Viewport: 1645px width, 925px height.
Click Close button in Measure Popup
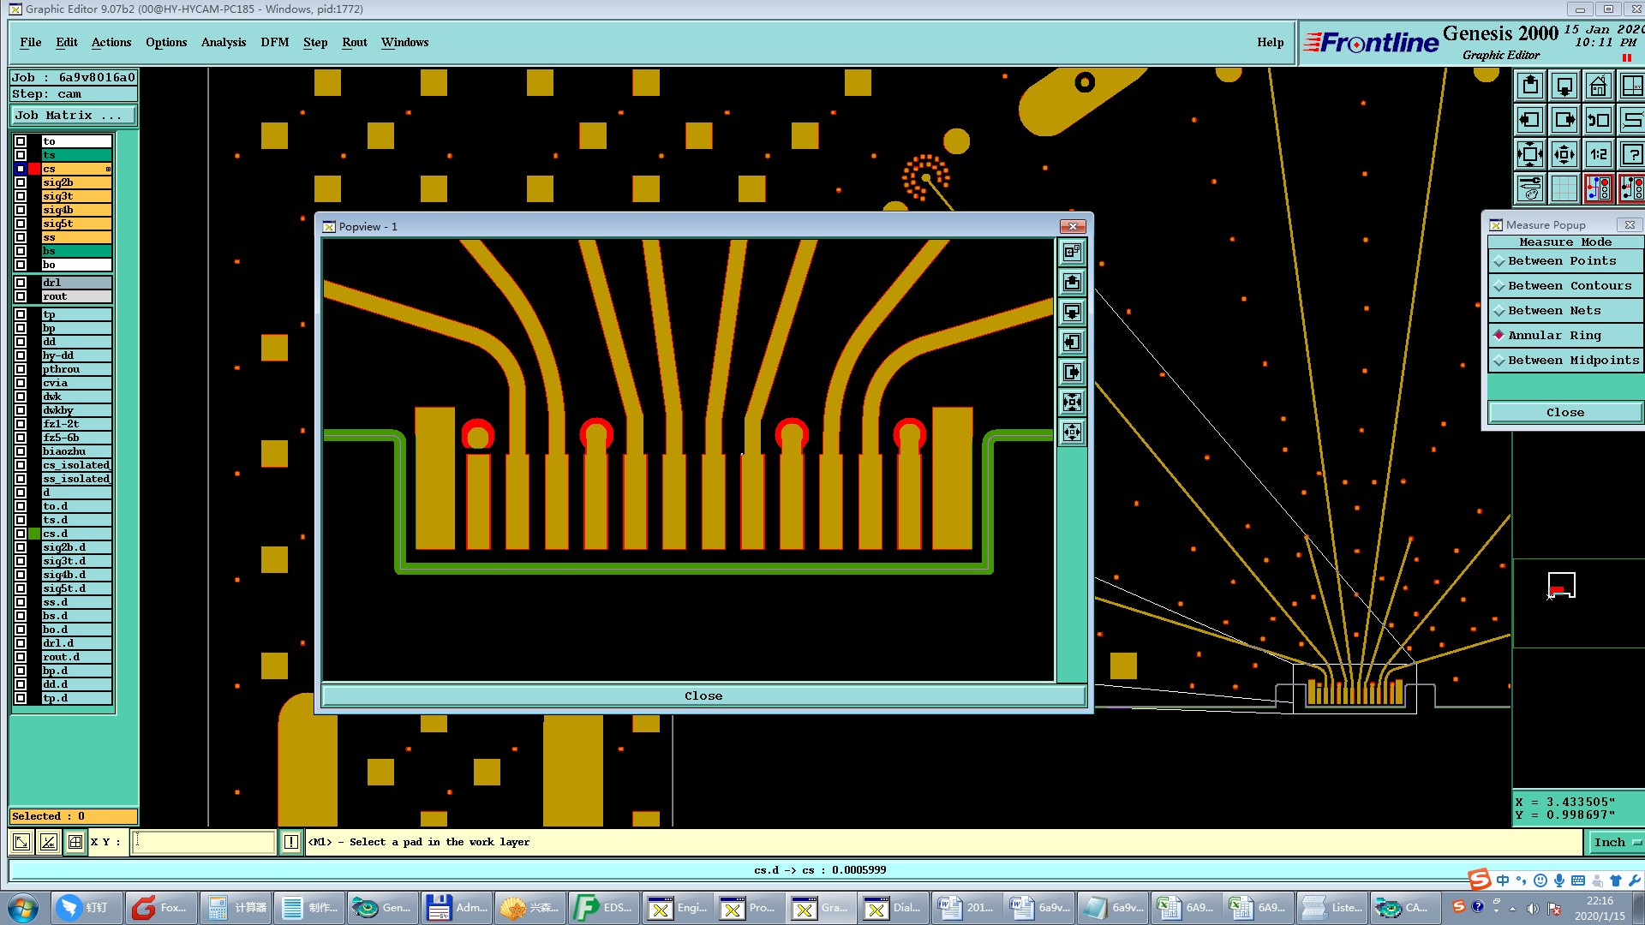pyautogui.click(x=1564, y=413)
